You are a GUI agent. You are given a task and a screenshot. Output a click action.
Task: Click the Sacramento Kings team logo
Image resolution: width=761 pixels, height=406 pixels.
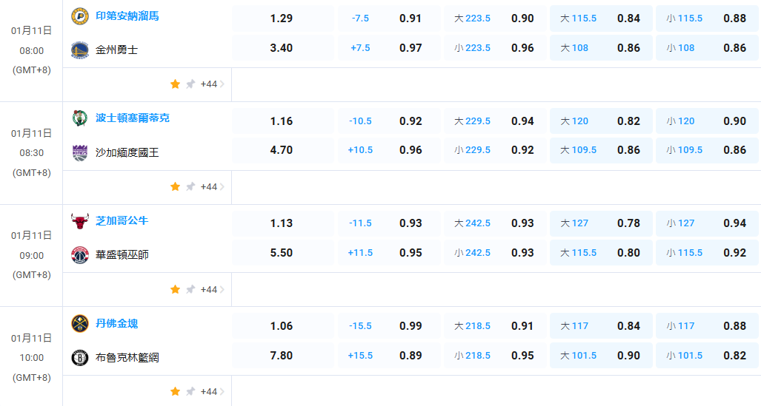79,152
